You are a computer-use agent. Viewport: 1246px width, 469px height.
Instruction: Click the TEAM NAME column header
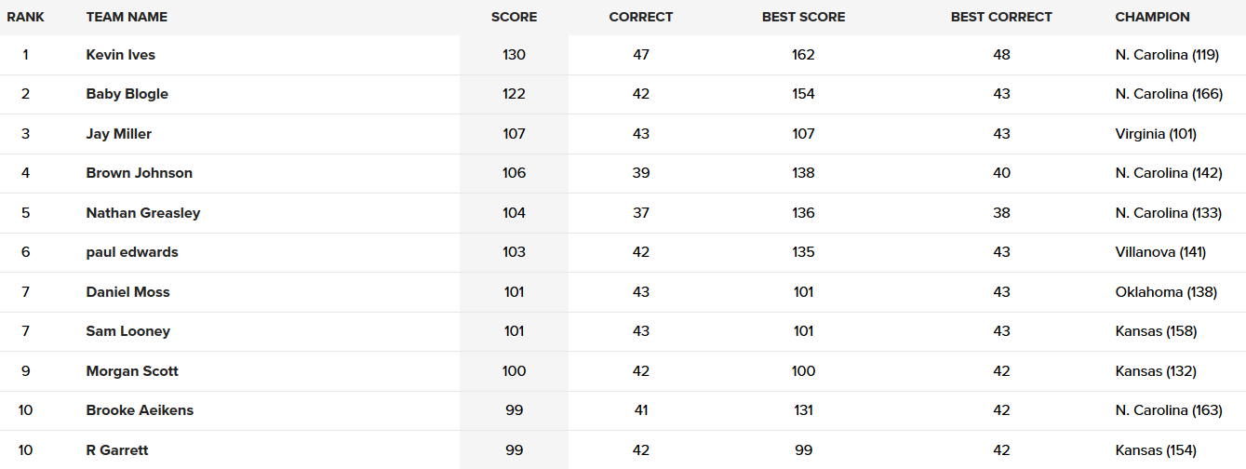pos(127,17)
